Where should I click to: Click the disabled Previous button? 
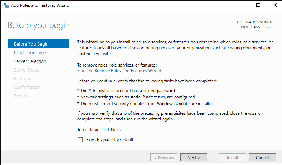tap(164, 157)
